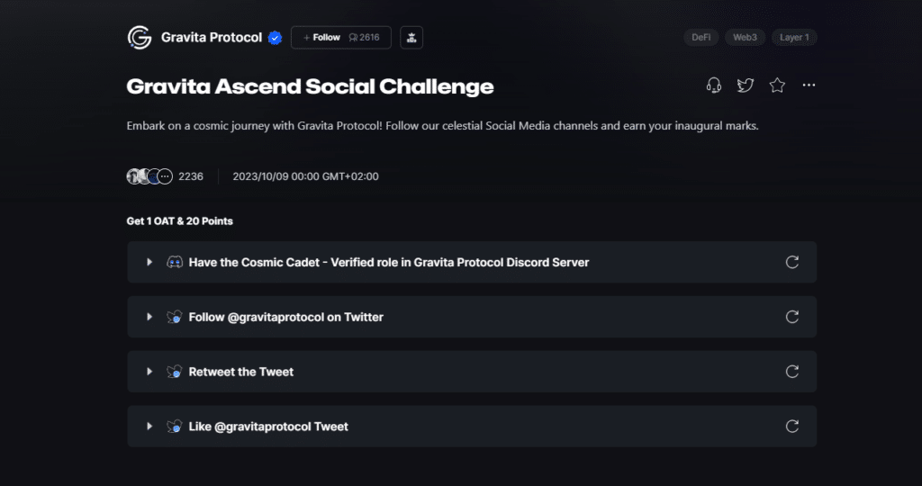The image size is (922, 486).
Task: Click the Gravita Protocol logo icon
Action: pyautogui.click(x=140, y=38)
